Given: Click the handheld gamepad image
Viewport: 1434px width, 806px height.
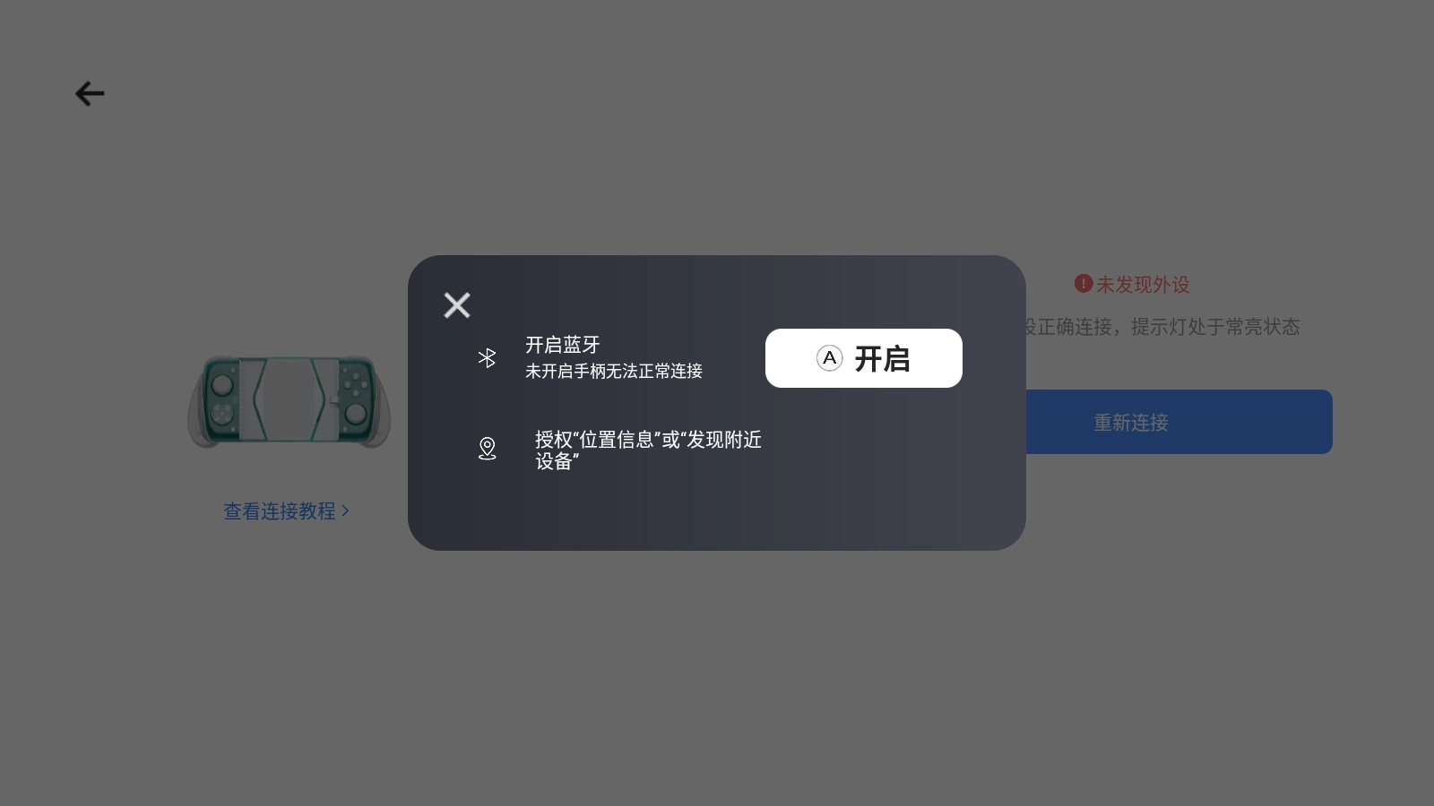Looking at the screenshot, I should [x=289, y=401].
